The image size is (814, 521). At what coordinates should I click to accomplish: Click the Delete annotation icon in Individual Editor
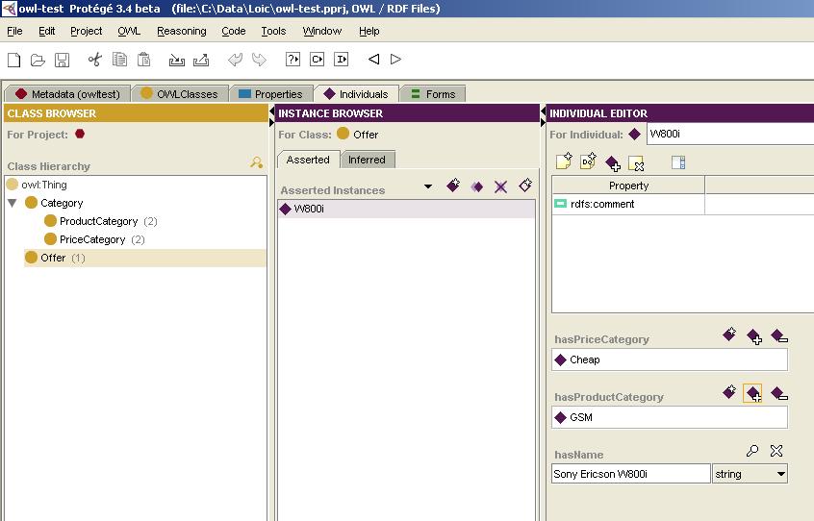[636, 163]
